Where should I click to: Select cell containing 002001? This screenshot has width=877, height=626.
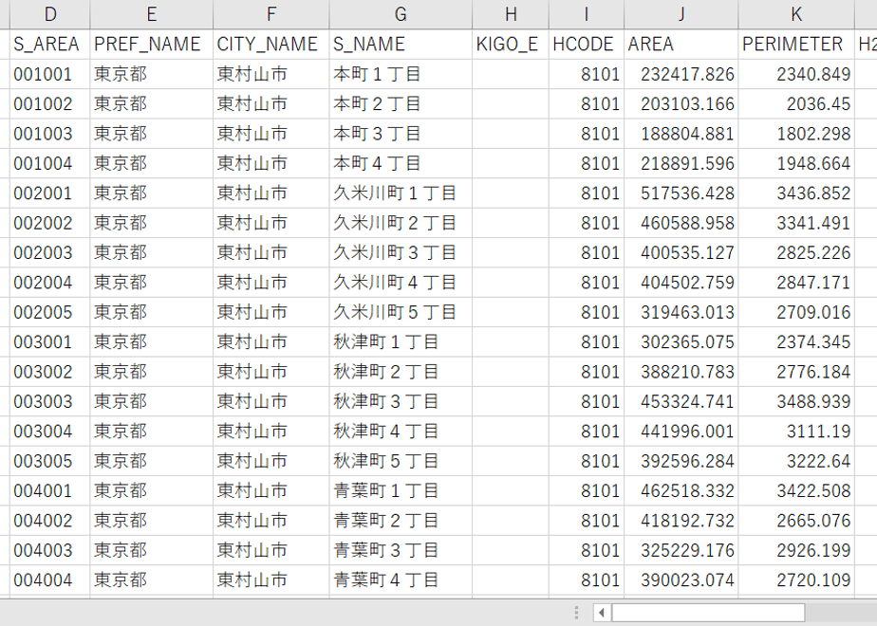pyautogui.click(x=49, y=193)
